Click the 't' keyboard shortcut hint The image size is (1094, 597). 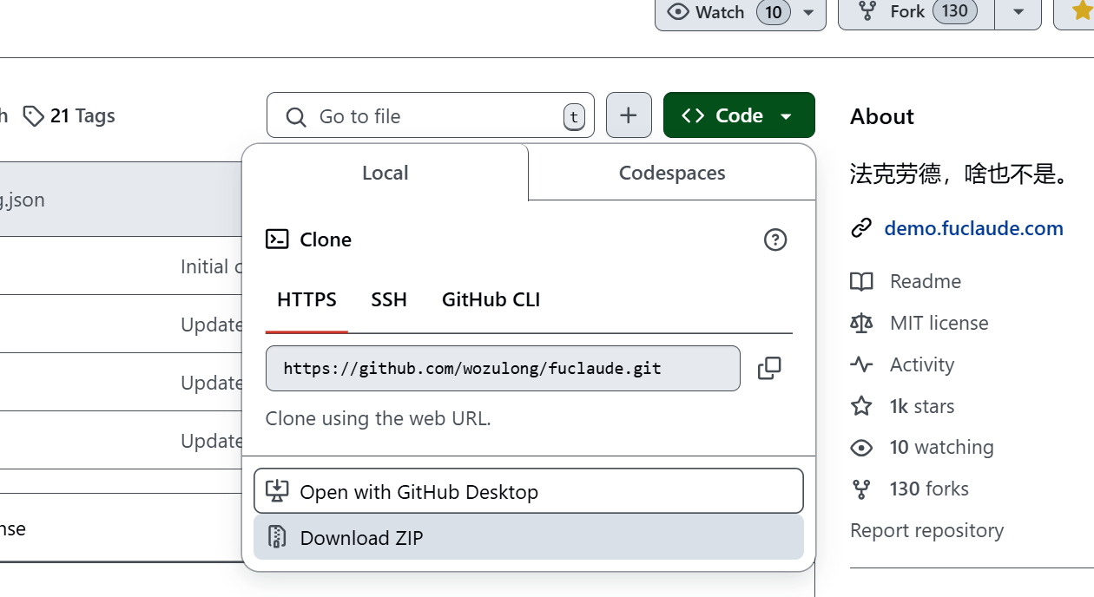(x=574, y=116)
